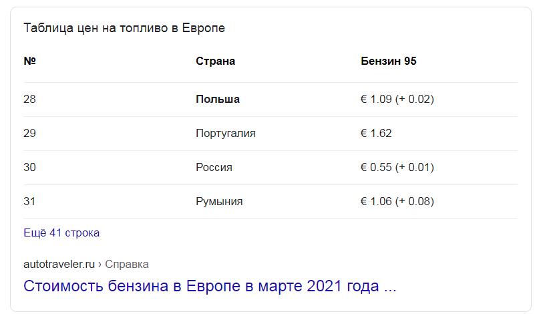The height and width of the screenshot is (314, 535).
Task: Click row number 30 in the table
Action: 29,167
